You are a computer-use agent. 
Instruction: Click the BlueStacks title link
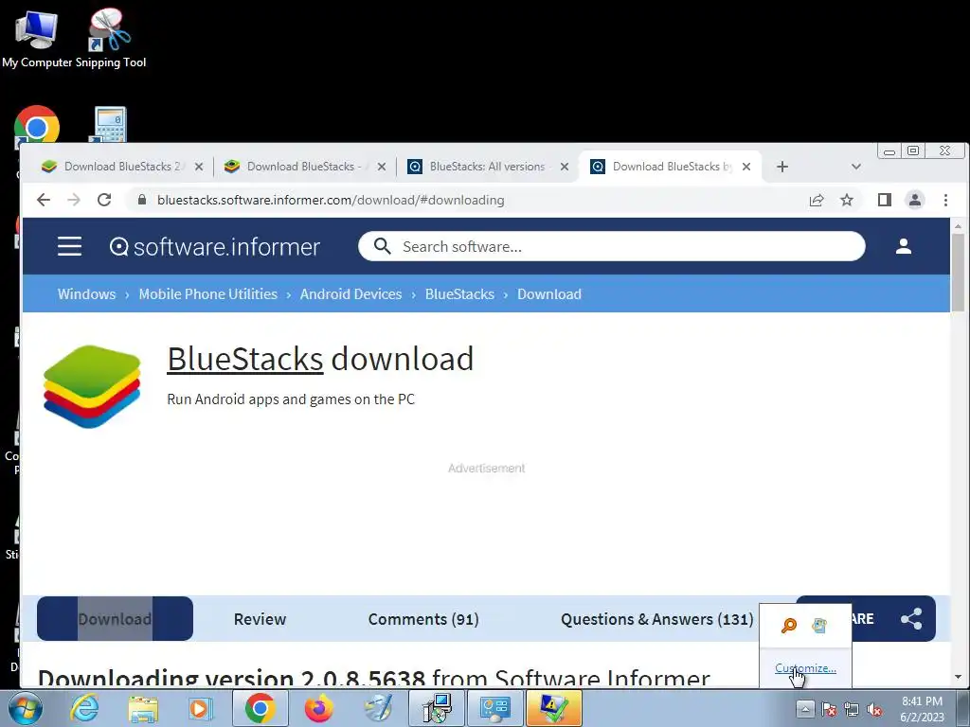click(245, 359)
